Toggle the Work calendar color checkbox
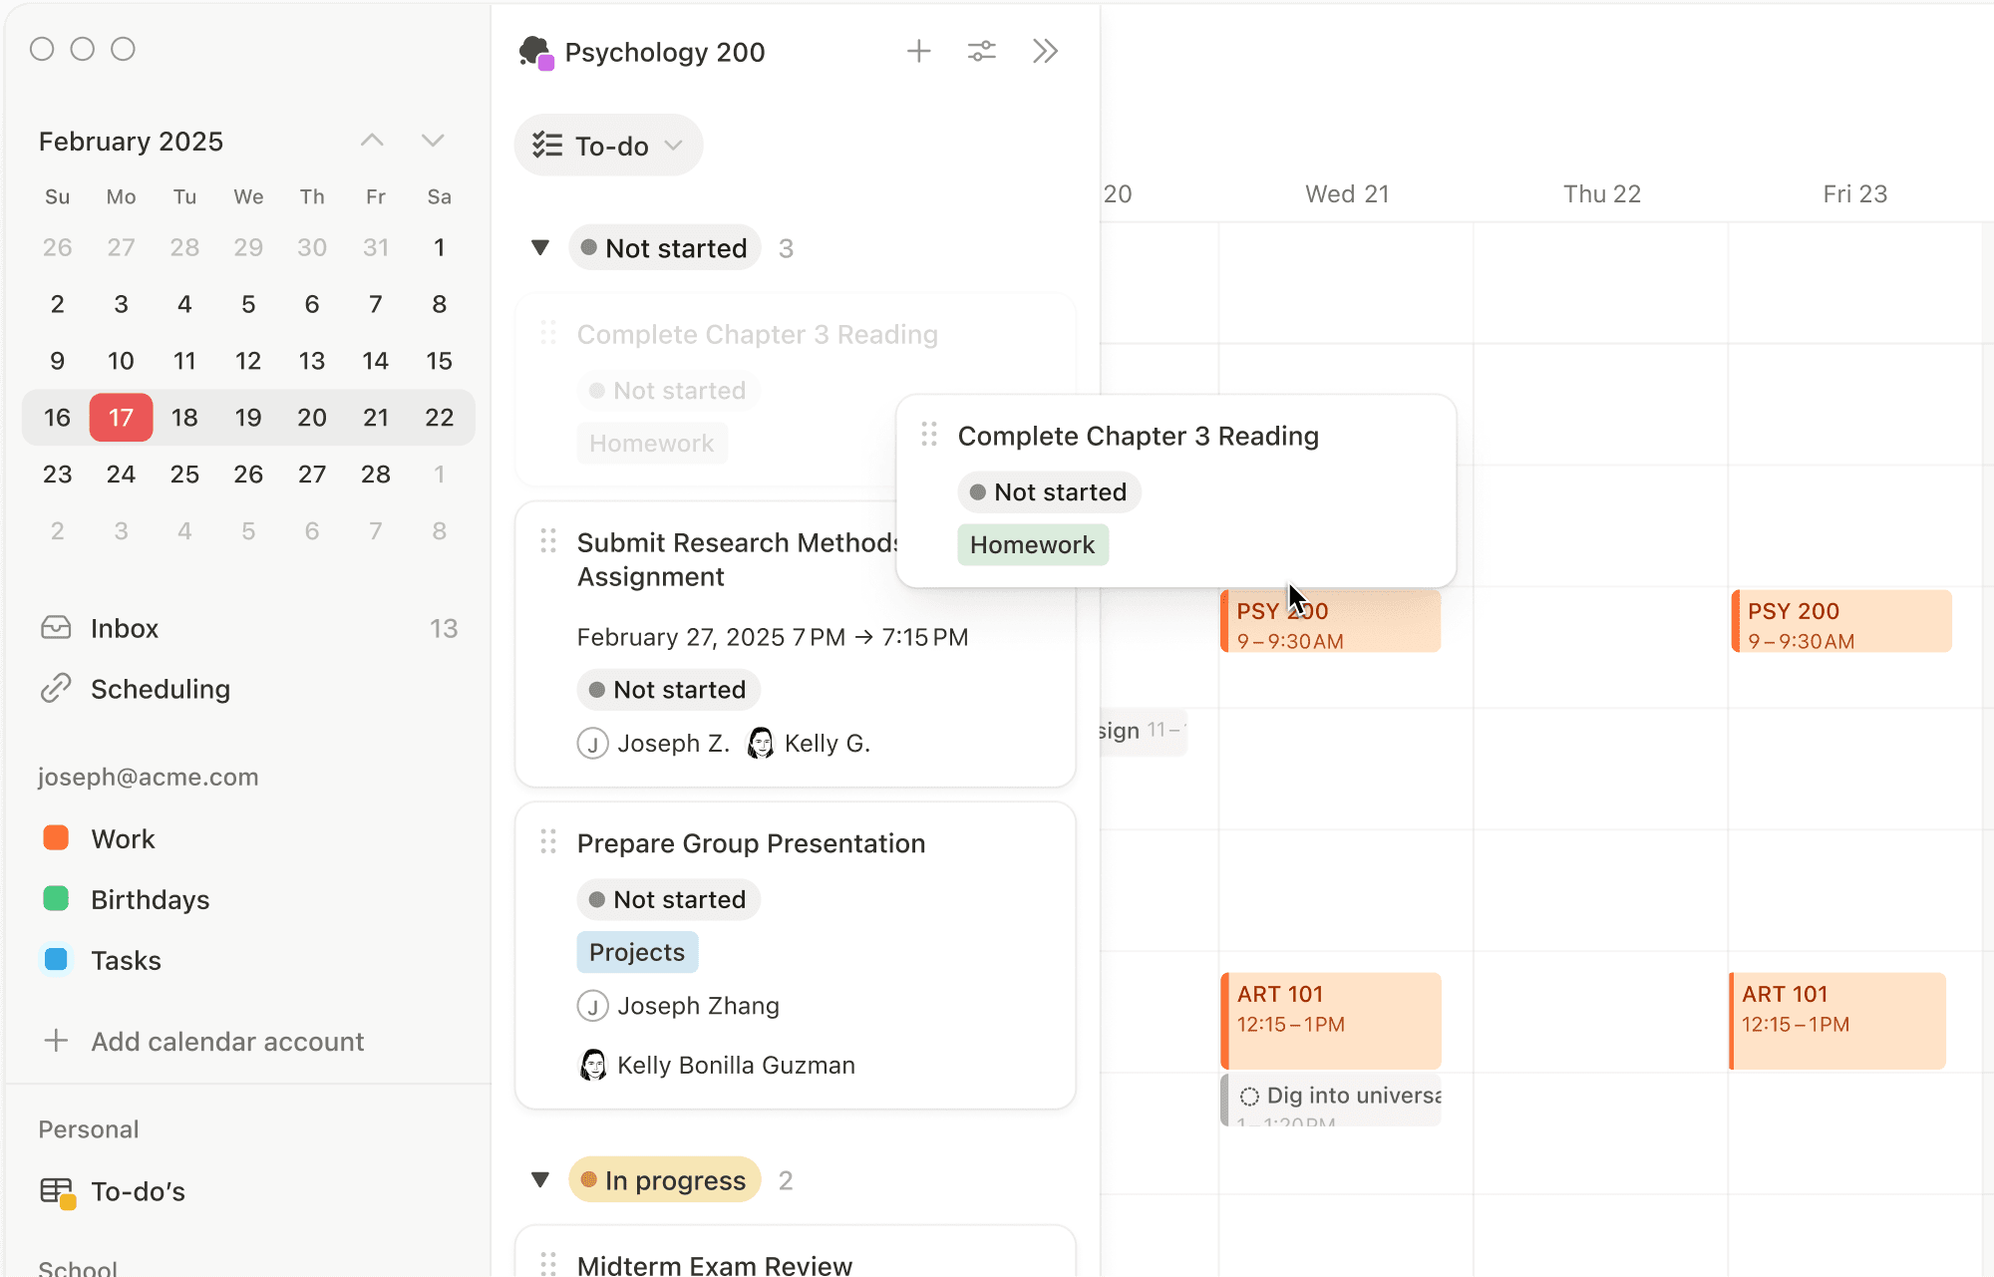Image resolution: width=1994 pixels, height=1277 pixels. pyautogui.click(x=56, y=838)
